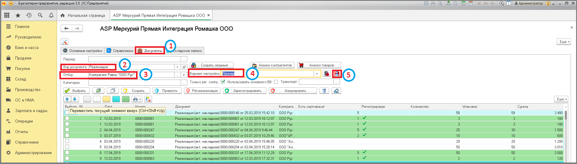Click the back arrow navigation button
The height and width of the screenshot is (164, 577).
pos(66,28)
